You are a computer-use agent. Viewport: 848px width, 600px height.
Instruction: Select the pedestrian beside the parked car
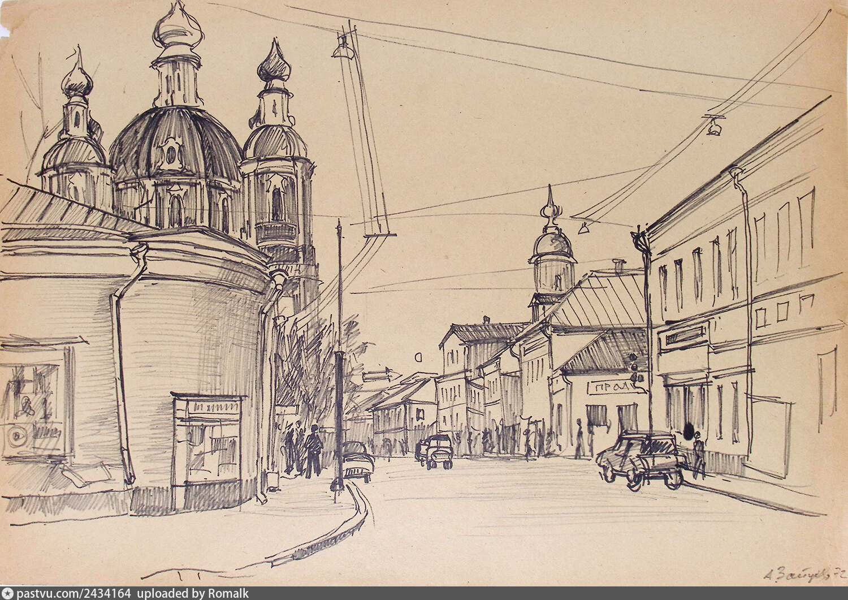tap(699, 454)
